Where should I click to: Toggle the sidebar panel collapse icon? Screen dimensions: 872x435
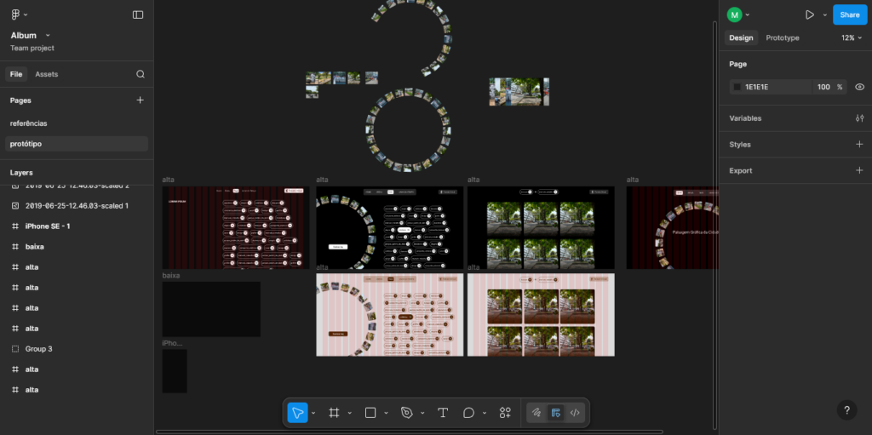pos(138,14)
